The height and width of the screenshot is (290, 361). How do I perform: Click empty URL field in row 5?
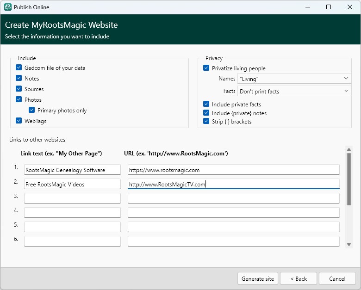click(x=233, y=227)
